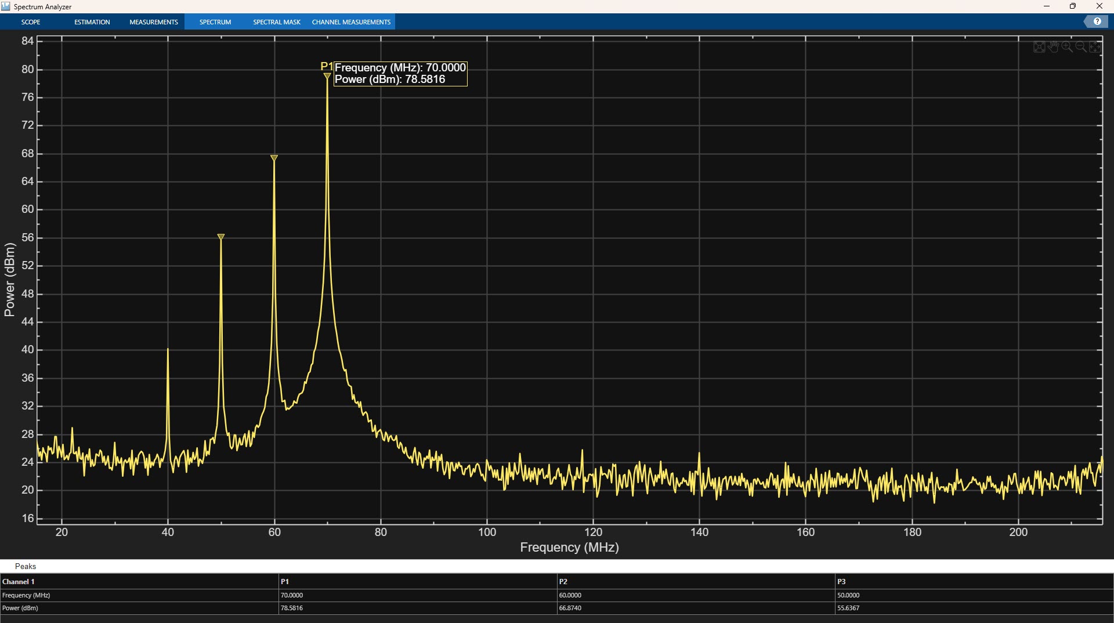Switch to the Spectral Mask tab

tap(277, 22)
